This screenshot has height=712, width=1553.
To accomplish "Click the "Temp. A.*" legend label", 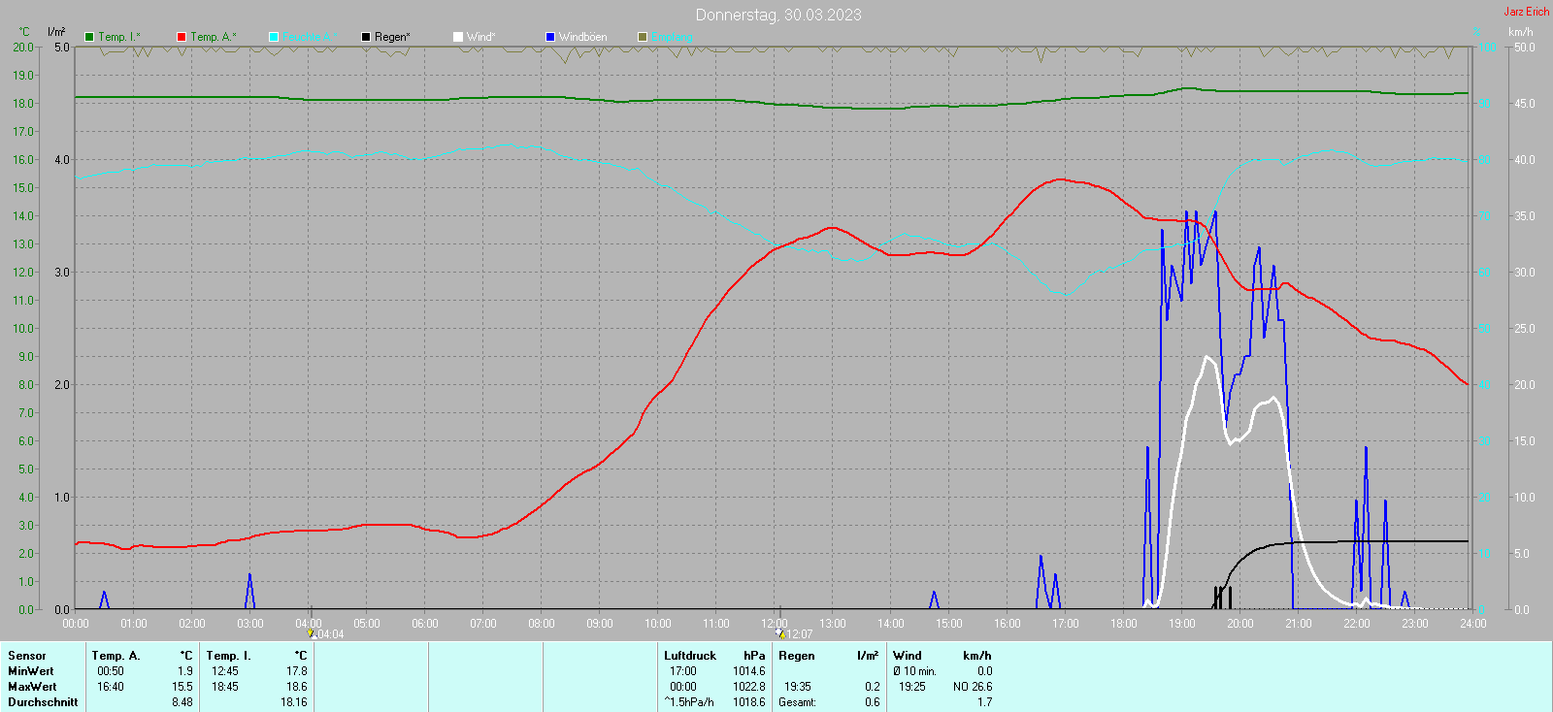I will 214,37.
